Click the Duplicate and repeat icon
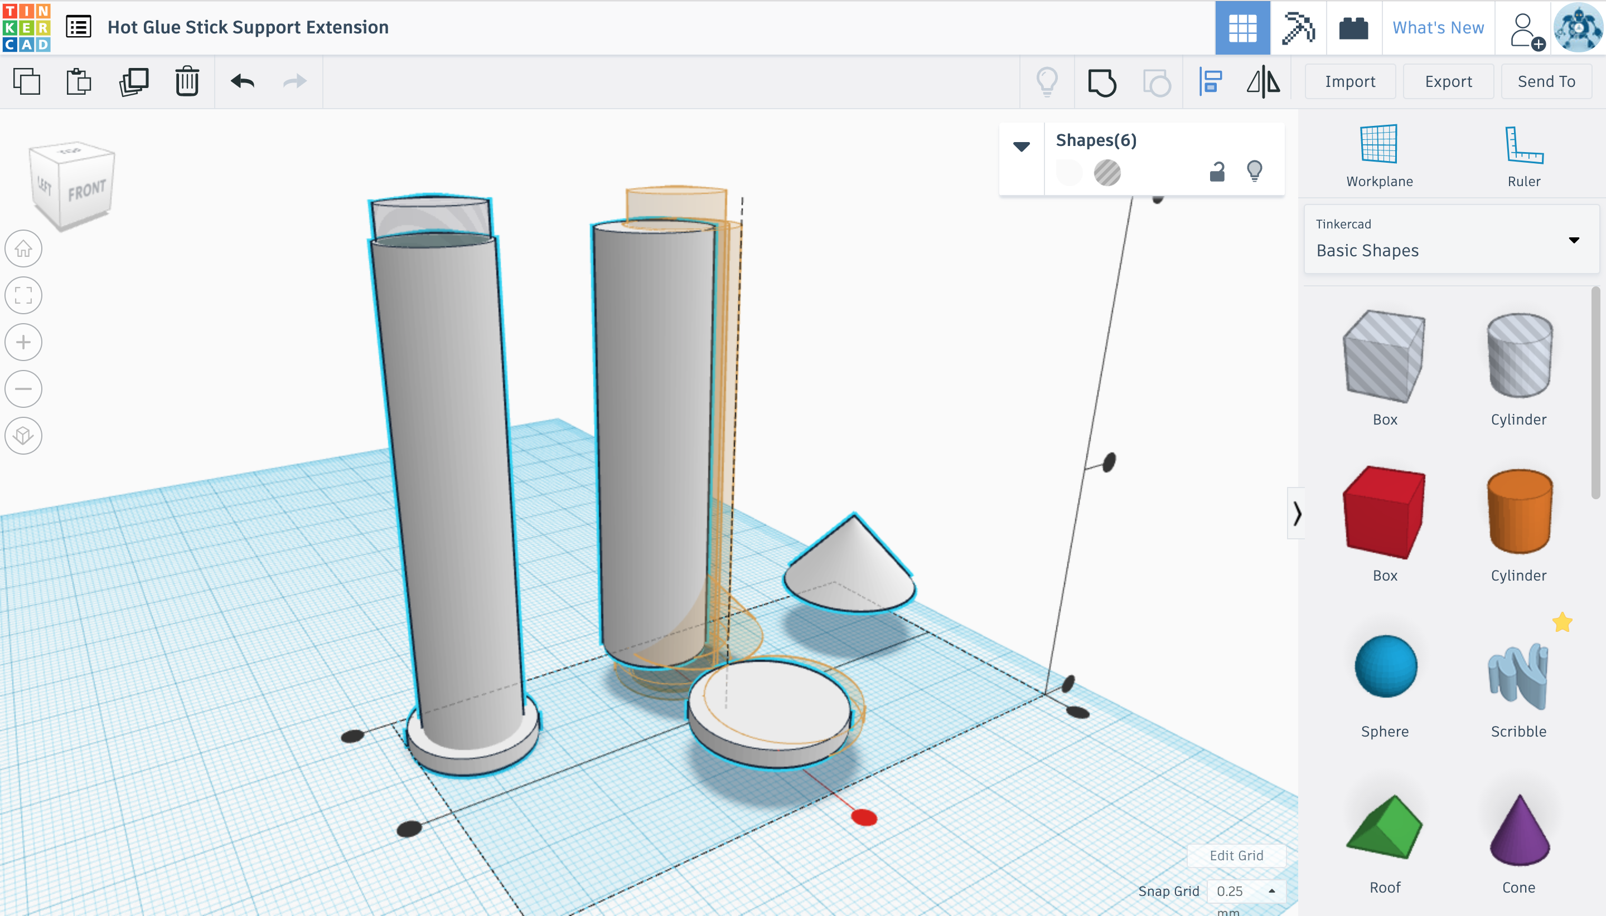The height and width of the screenshot is (916, 1606). (x=133, y=82)
